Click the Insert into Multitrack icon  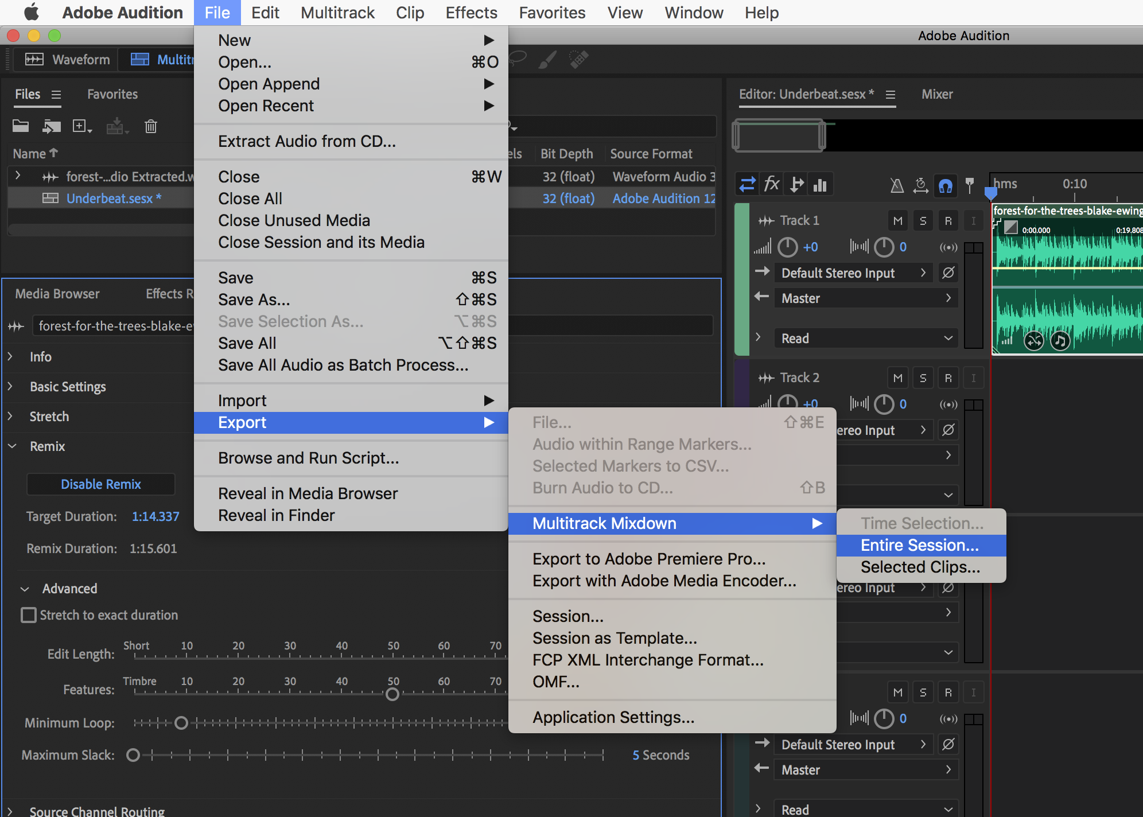click(x=117, y=126)
